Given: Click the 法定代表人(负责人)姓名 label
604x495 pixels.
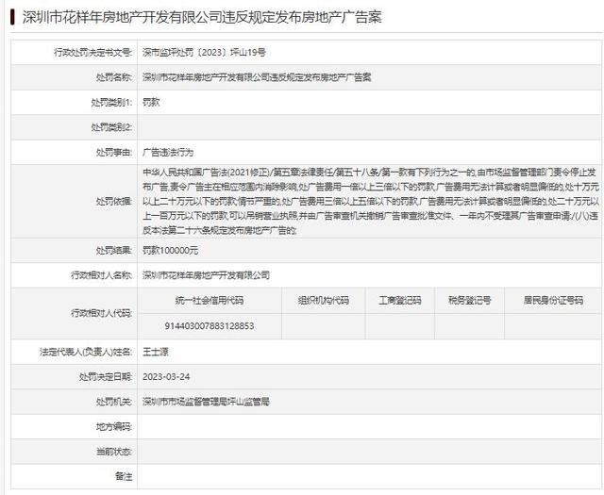Looking at the screenshot, I should point(86,352).
